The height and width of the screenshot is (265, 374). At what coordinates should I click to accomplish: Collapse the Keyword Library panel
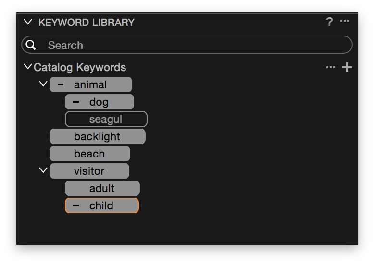[x=28, y=22]
